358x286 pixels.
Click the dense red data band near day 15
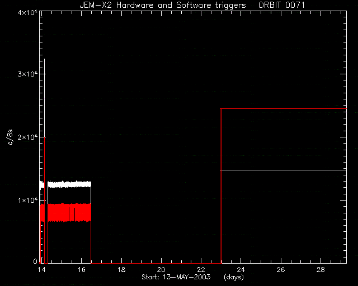click(x=68, y=213)
